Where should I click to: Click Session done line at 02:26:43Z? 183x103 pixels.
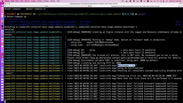tap(91, 84)
